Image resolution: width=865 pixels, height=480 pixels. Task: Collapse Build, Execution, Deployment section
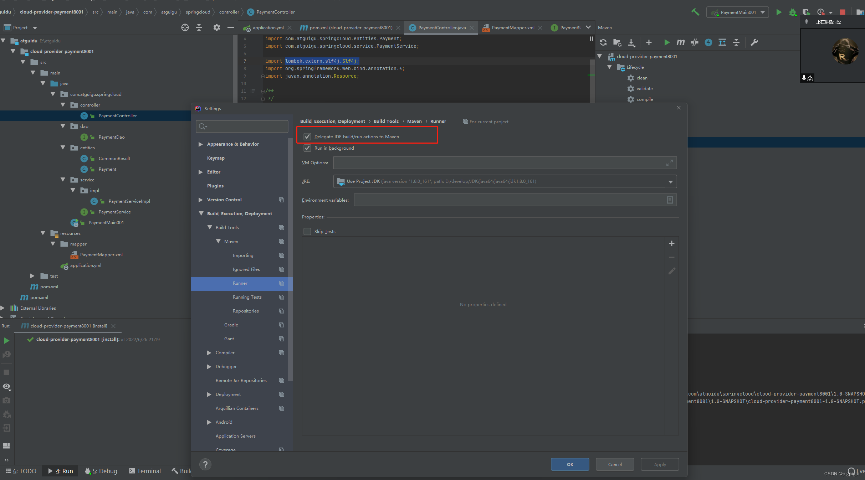201,213
